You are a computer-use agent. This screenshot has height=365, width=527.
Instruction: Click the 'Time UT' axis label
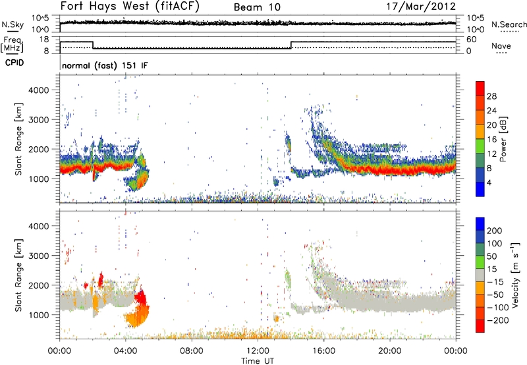[258, 360]
